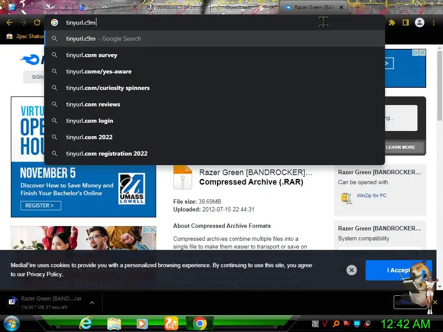Image resolution: width=443 pixels, height=332 pixels.
Task: Expand the download item options chevron
Action: tap(92, 302)
